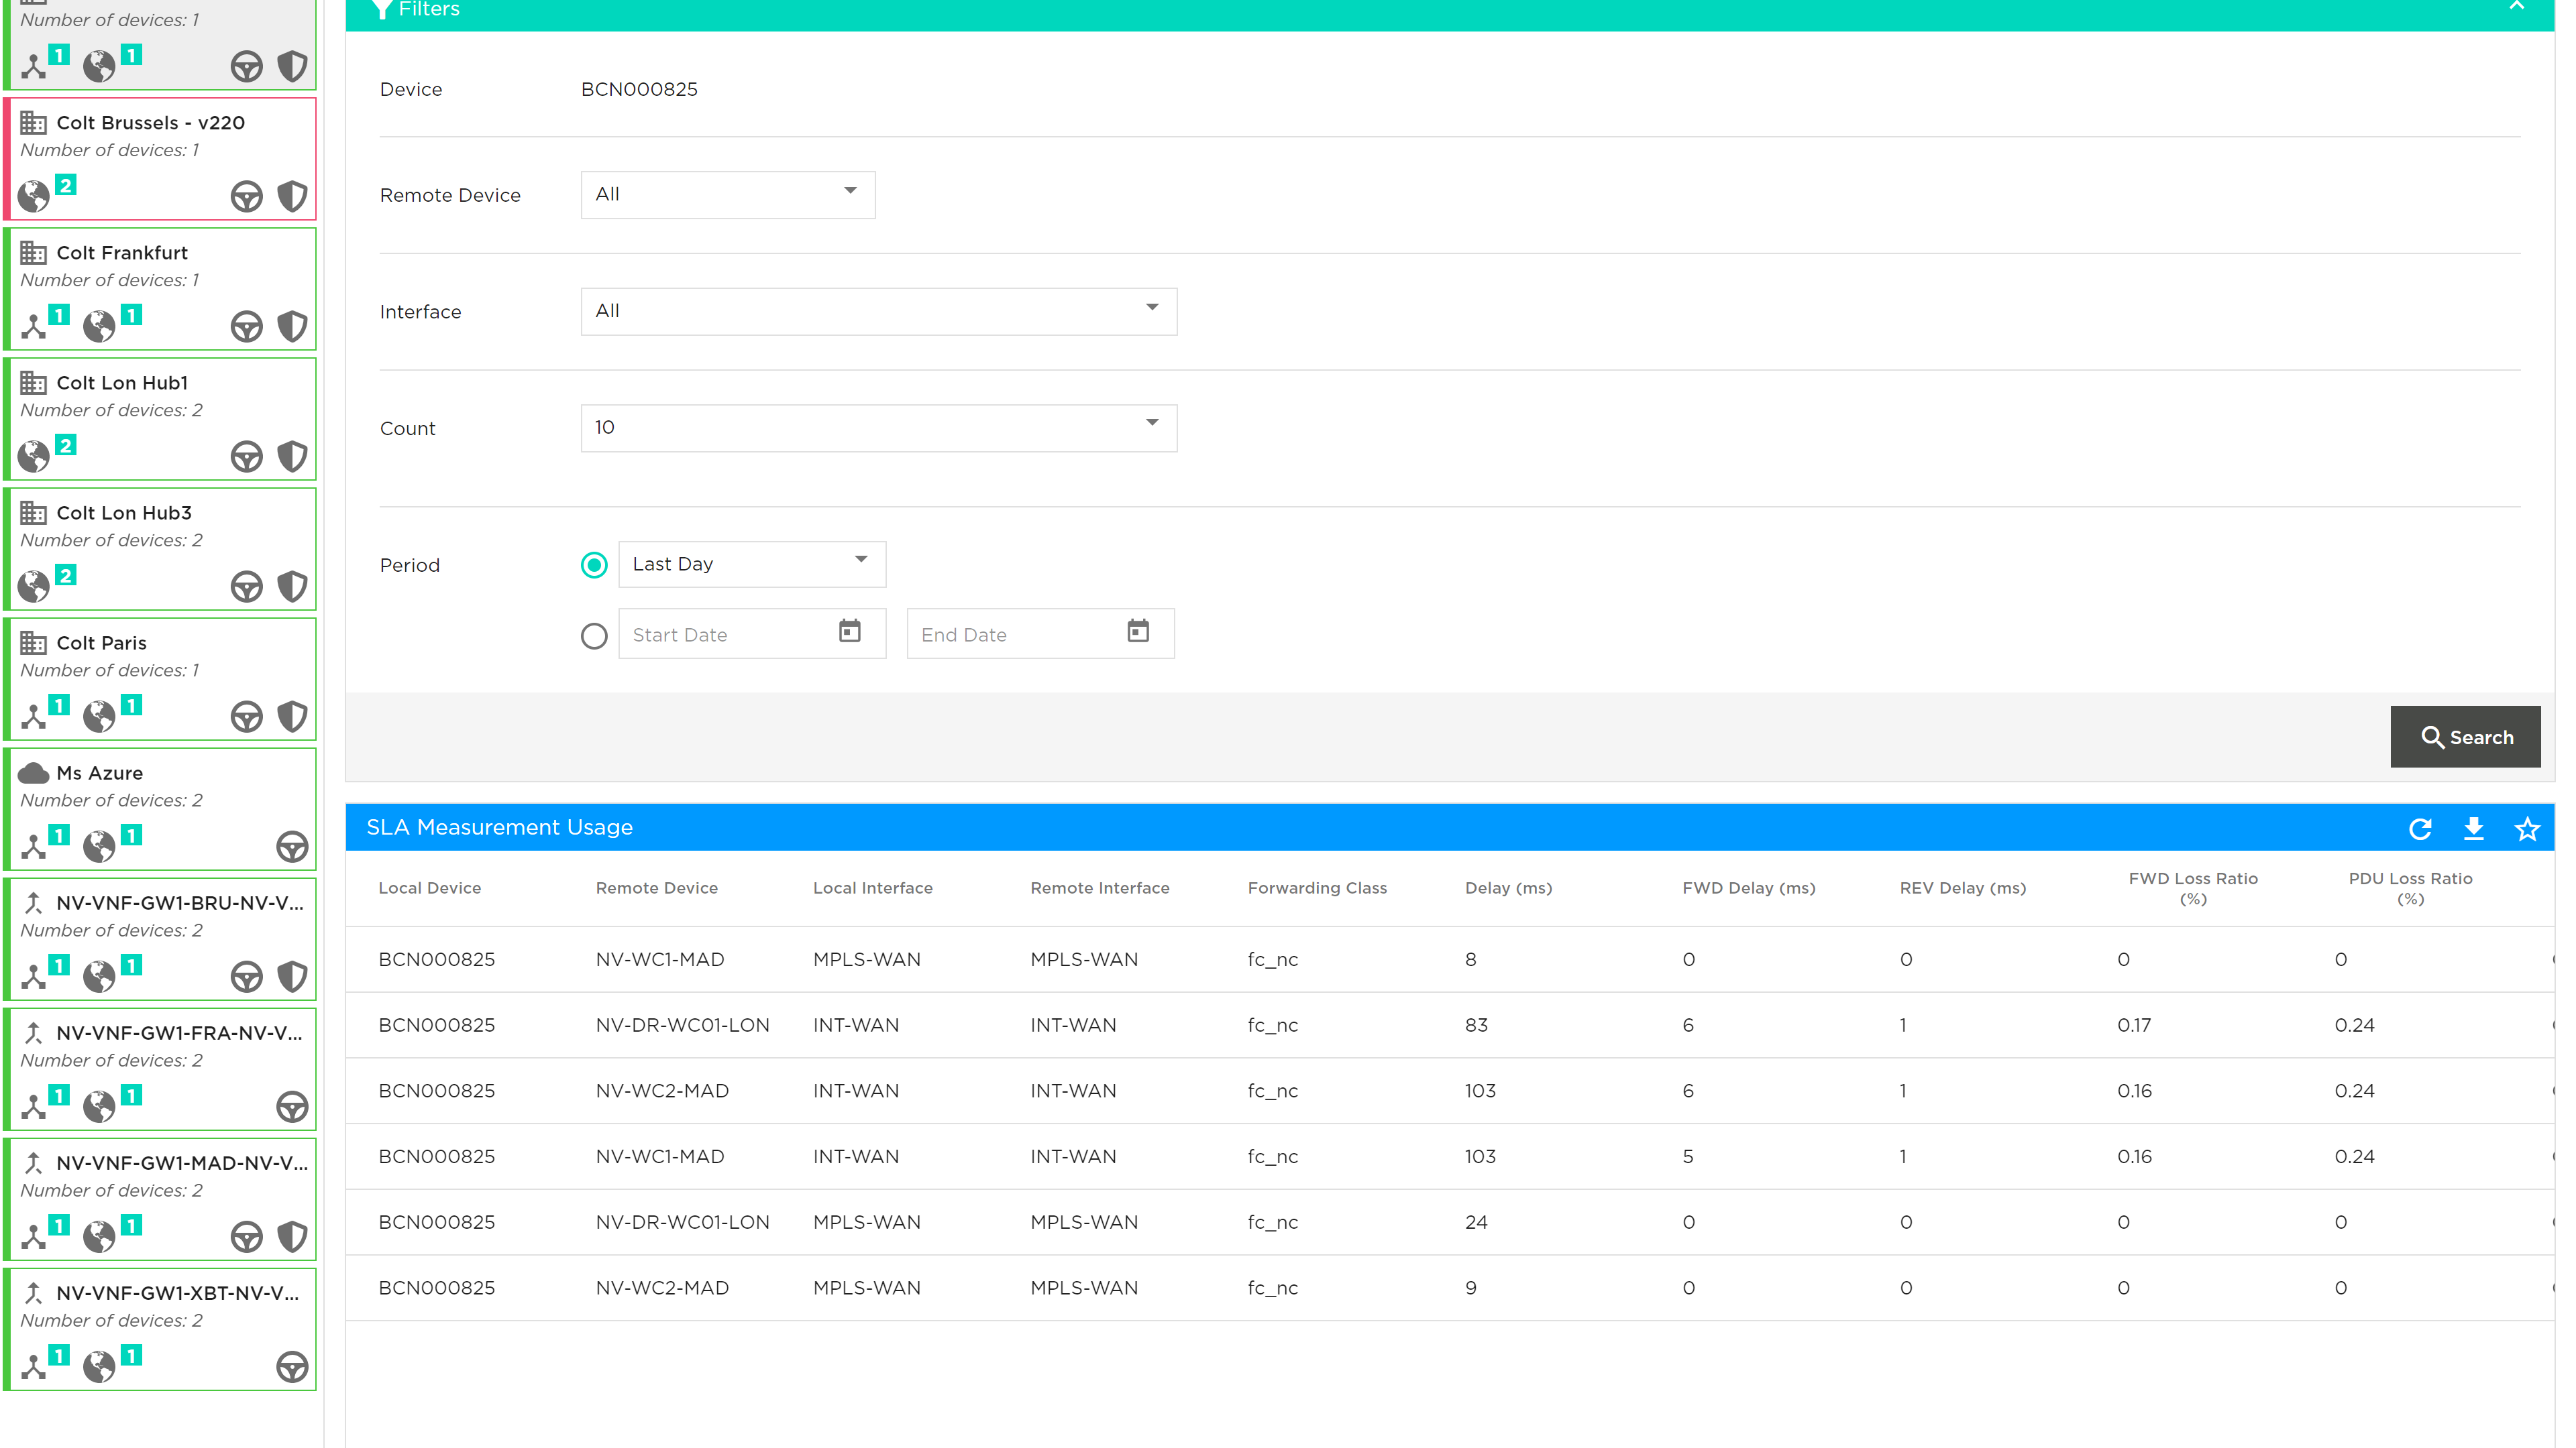This screenshot has width=2576, height=1448.
Task: Select the Colt Lon Hub3 site
Action: point(160,548)
